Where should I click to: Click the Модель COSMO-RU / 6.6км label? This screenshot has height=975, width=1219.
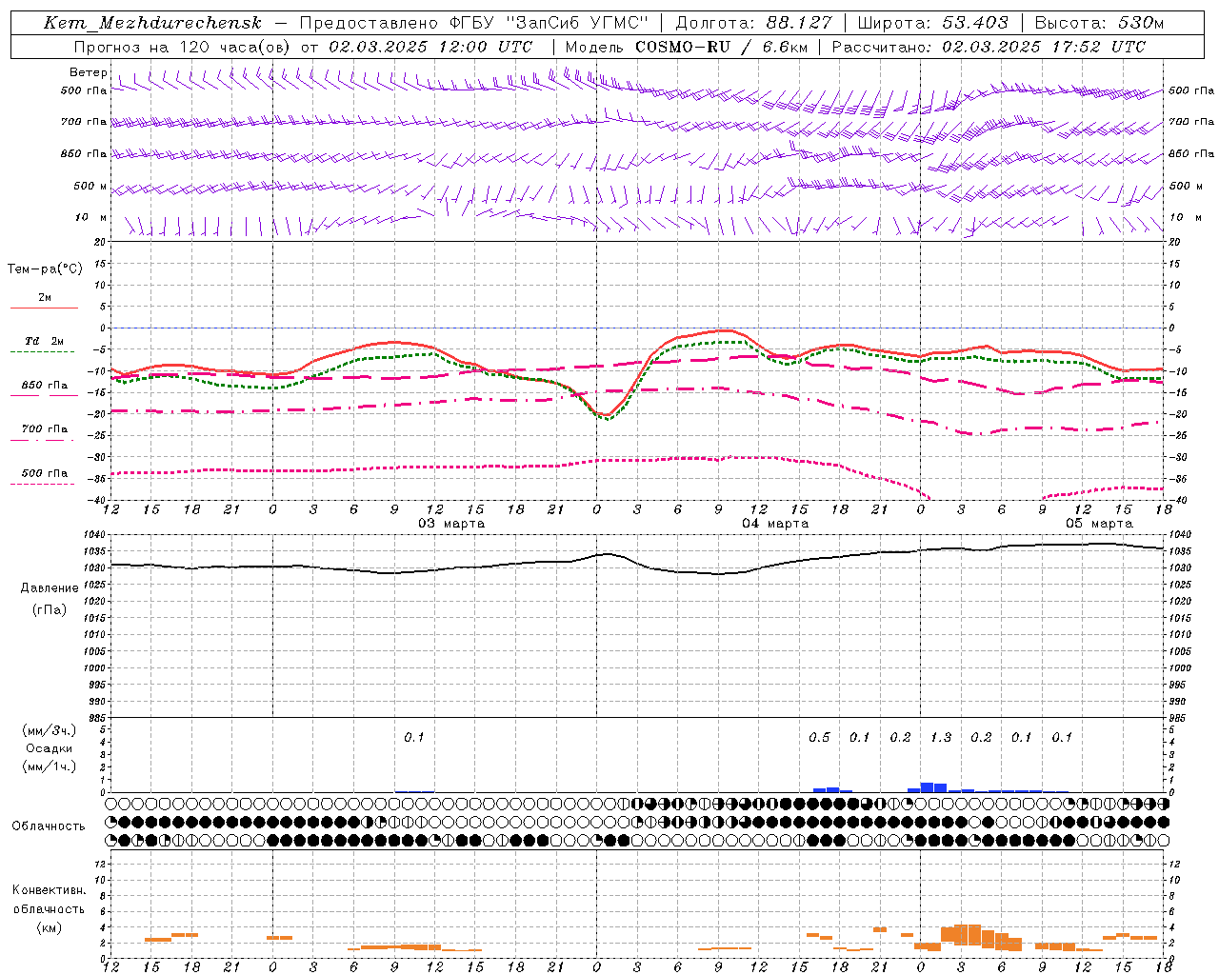pyautogui.click(x=687, y=47)
